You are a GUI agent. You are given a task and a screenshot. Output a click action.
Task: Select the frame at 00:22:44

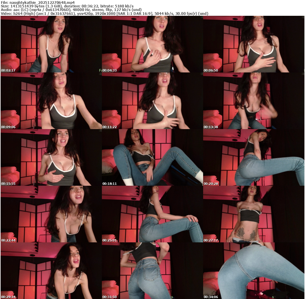pyautogui.click(x=51, y=214)
